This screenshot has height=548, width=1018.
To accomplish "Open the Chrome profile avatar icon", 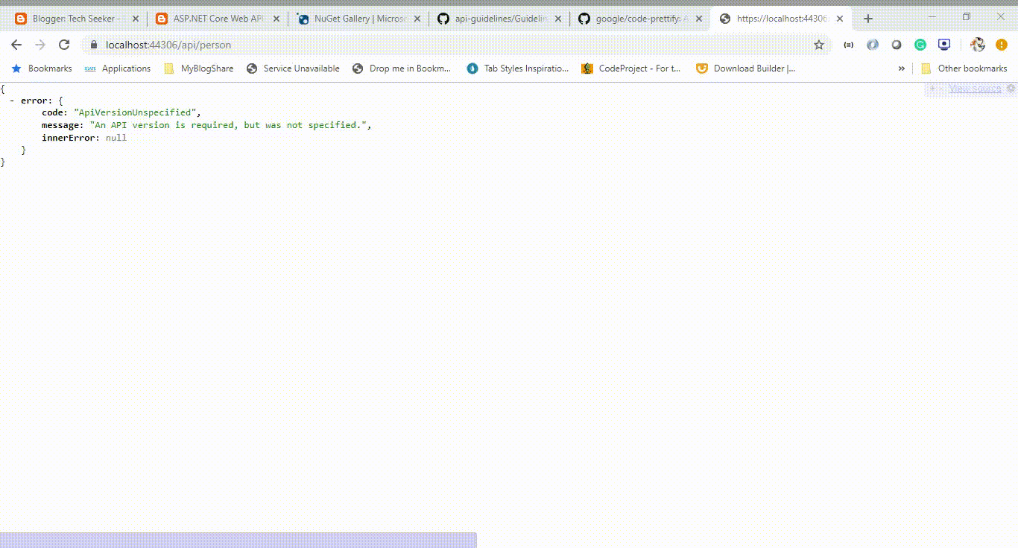I will [x=977, y=45].
